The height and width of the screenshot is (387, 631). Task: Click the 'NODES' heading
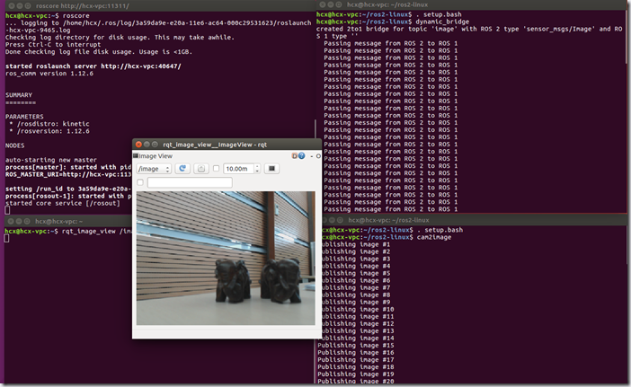tap(14, 145)
